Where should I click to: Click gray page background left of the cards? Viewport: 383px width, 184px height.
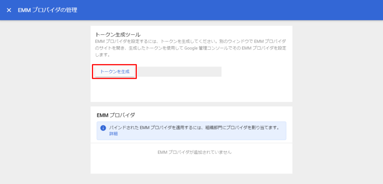click(x=45, y=101)
